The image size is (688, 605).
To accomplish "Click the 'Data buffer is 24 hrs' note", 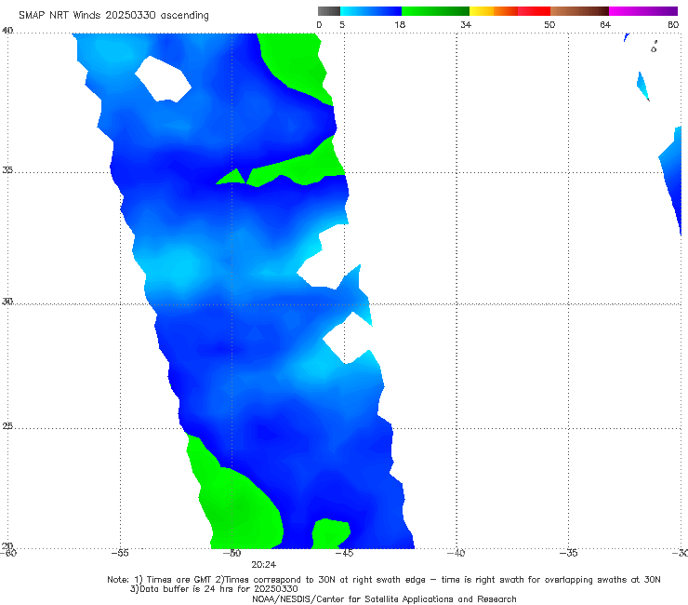I will click(214, 589).
